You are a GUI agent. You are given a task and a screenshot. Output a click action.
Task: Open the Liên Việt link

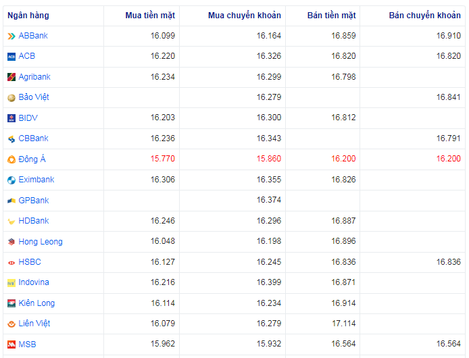[x=34, y=324]
